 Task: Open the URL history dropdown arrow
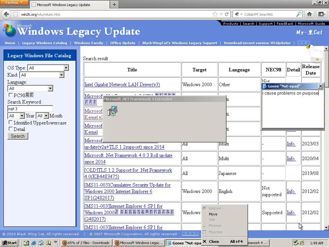pos(221,14)
